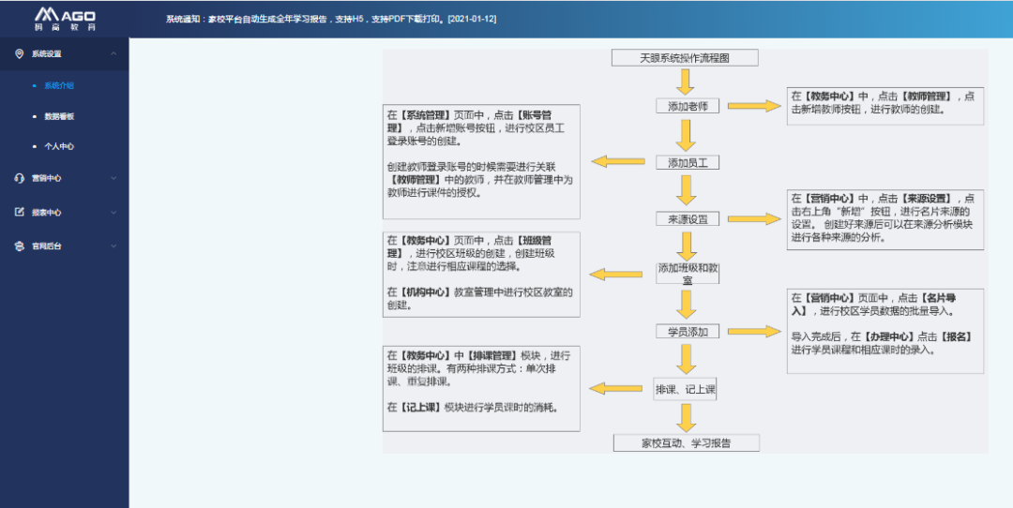The image size is (1013, 508).
Task: Click the location pin icon beside 系统设置
Action: [x=19, y=54]
